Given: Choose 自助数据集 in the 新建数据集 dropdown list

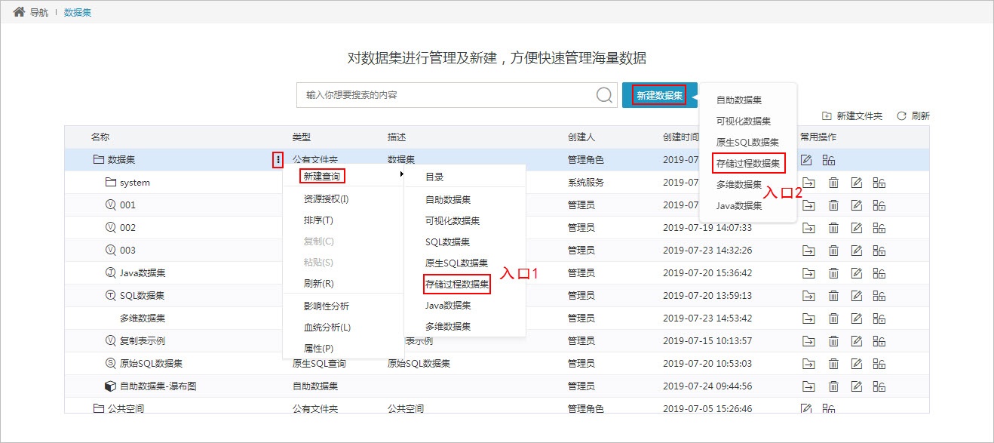Looking at the screenshot, I should click(739, 100).
